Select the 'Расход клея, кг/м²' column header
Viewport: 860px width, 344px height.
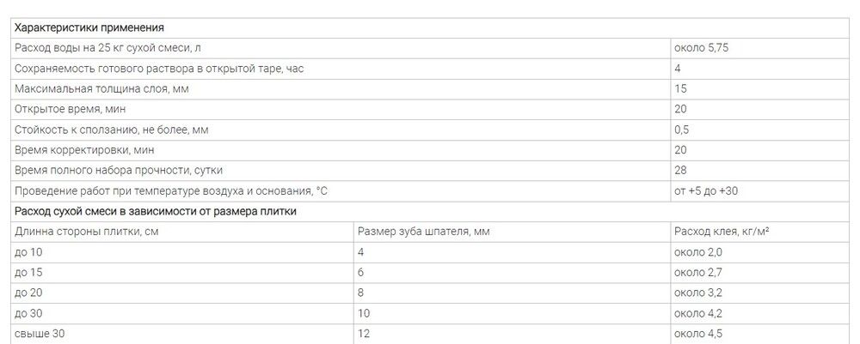tap(722, 232)
